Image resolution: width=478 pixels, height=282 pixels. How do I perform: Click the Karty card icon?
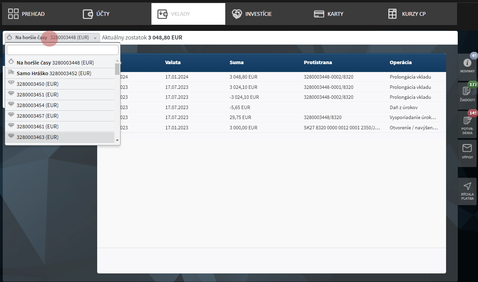(x=319, y=14)
